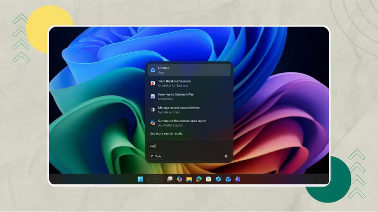Launch Microsoft Edge from the taskbar
The width and height of the screenshot is (378, 212).
click(x=199, y=179)
